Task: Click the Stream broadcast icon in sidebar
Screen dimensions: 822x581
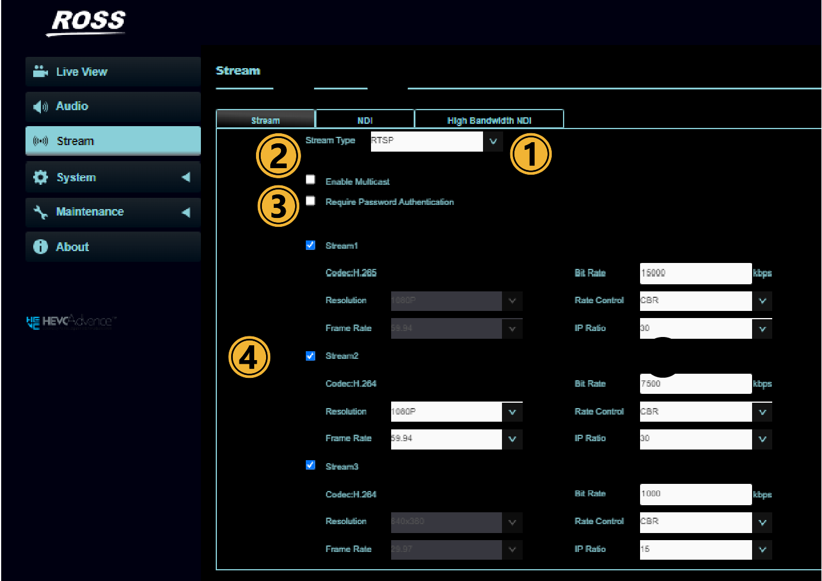Action: pyautogui.click(x=40, y=141)
